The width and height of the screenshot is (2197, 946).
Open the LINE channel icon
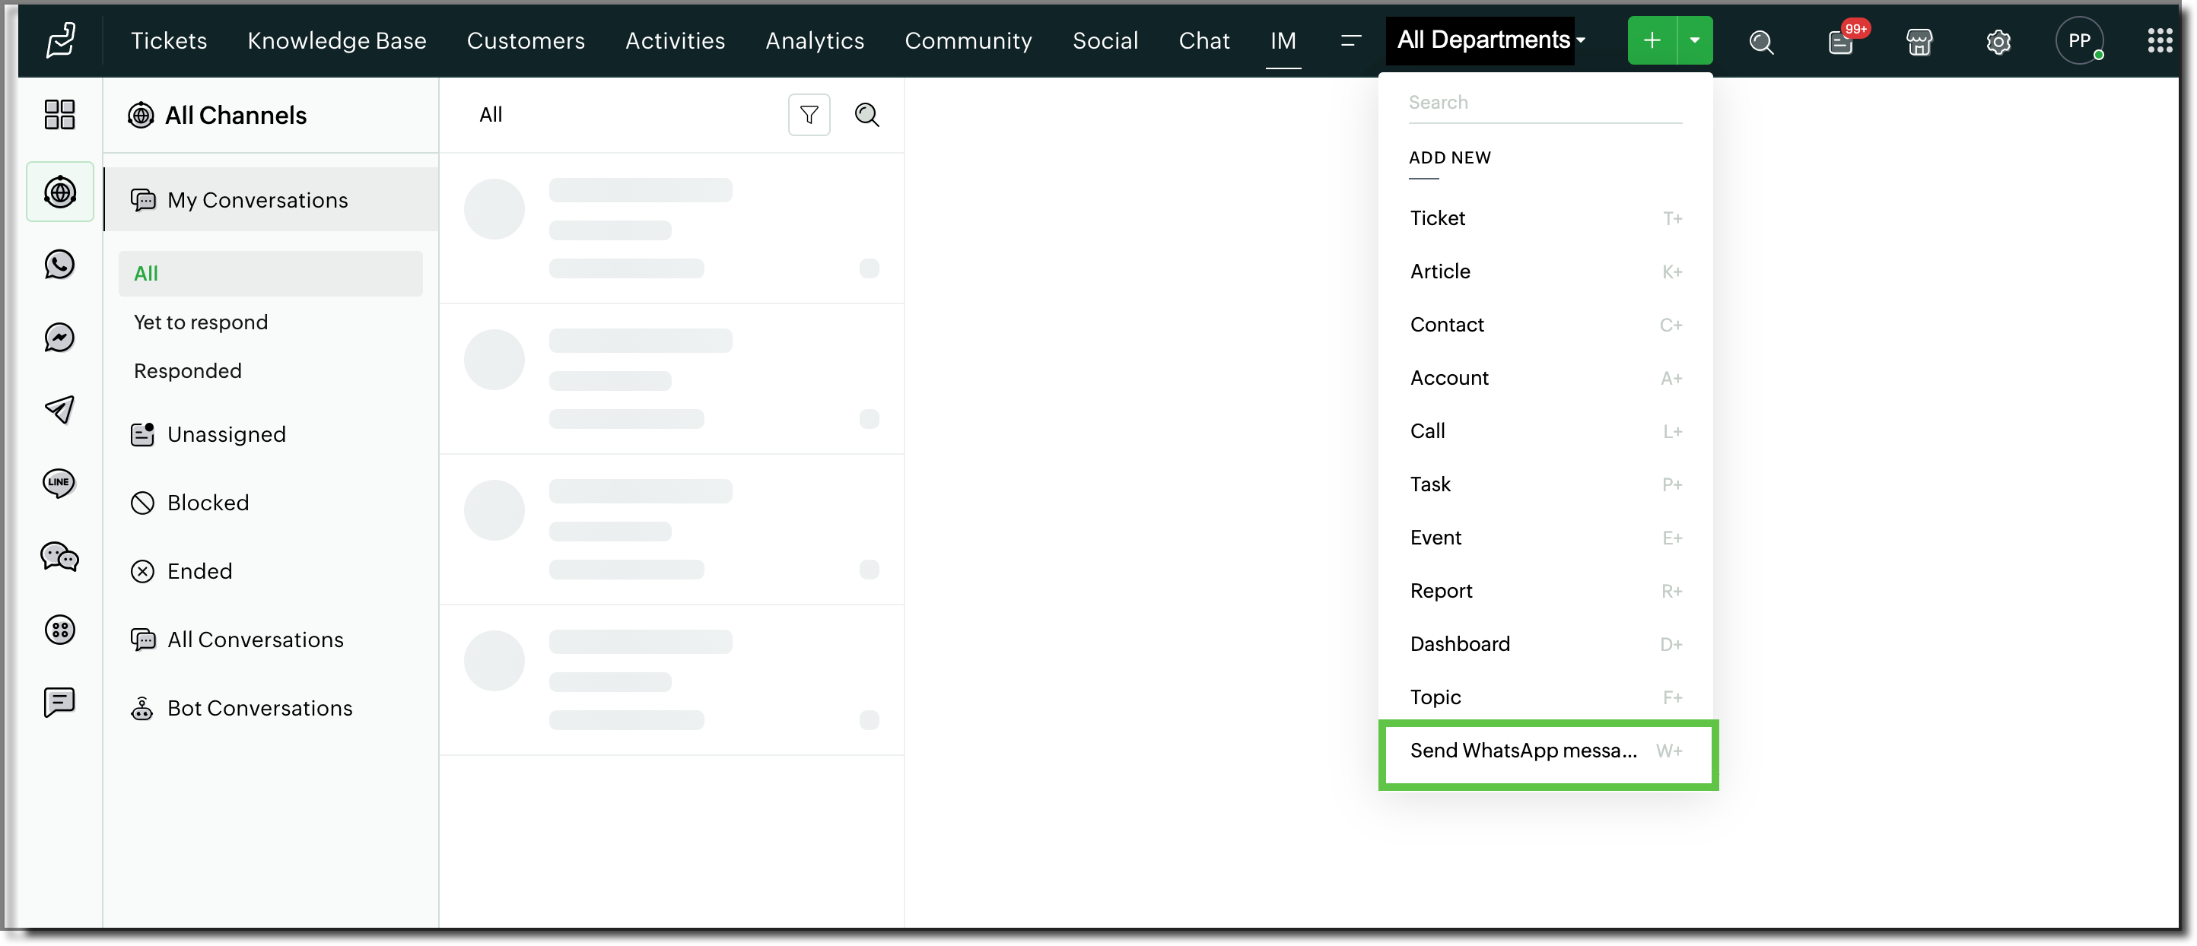tap(59, 483)
